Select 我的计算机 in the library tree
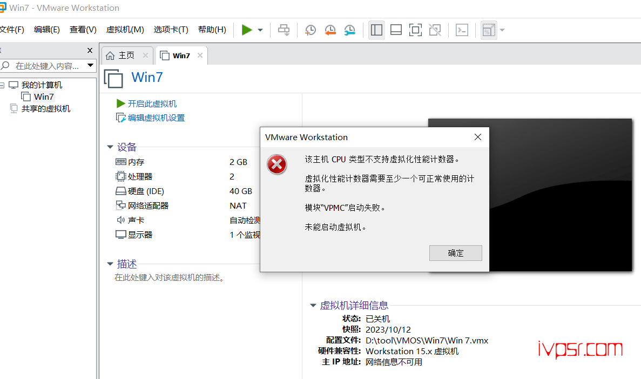 pos(42,85)
